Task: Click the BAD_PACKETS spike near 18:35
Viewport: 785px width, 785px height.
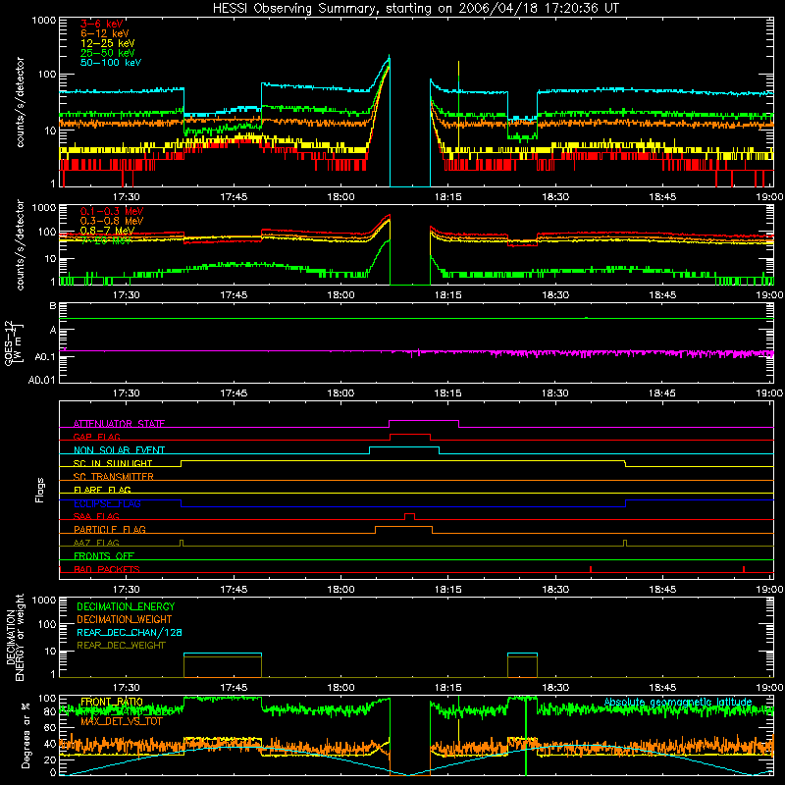Action: pos(591,569)
